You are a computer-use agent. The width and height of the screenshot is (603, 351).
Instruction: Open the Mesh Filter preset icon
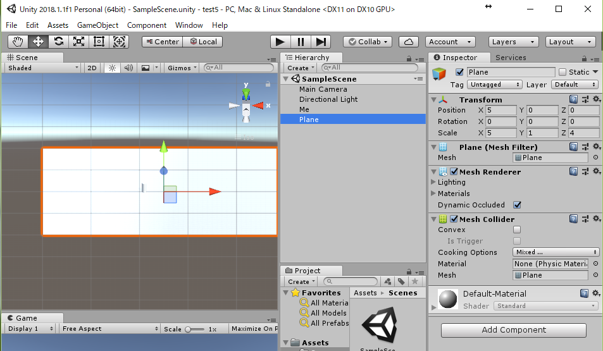click(x=585, y=147)
